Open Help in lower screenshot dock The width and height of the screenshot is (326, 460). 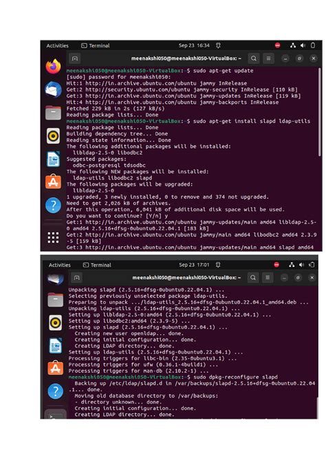(56, 391)
